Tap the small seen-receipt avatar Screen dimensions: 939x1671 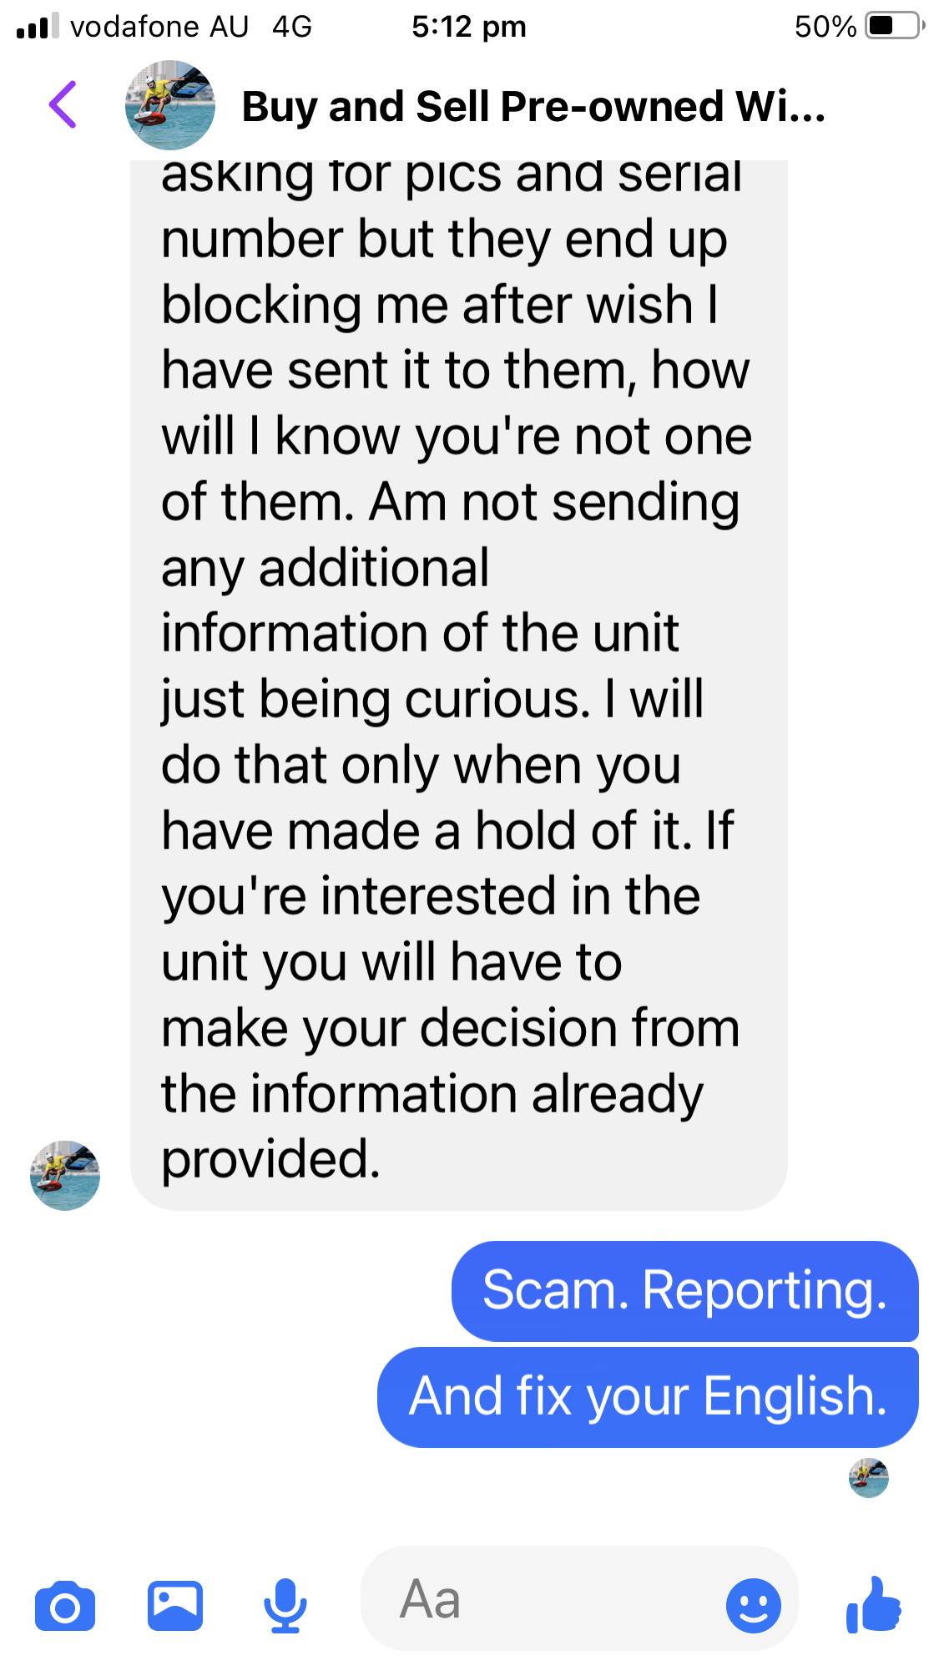[x=869, y=1478]
